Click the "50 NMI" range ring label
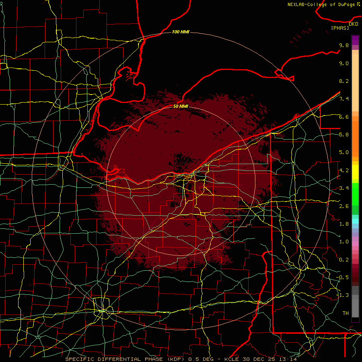This screenshot has width=362, height=362. [181, 106]
